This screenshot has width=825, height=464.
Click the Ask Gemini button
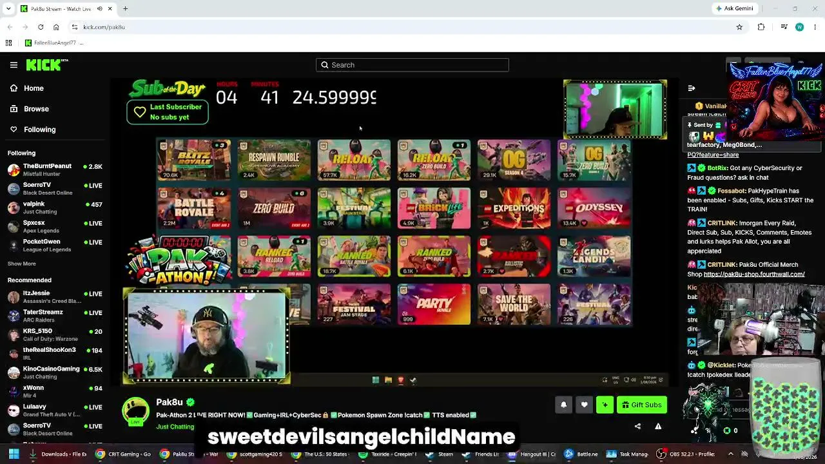click(734, 8)
